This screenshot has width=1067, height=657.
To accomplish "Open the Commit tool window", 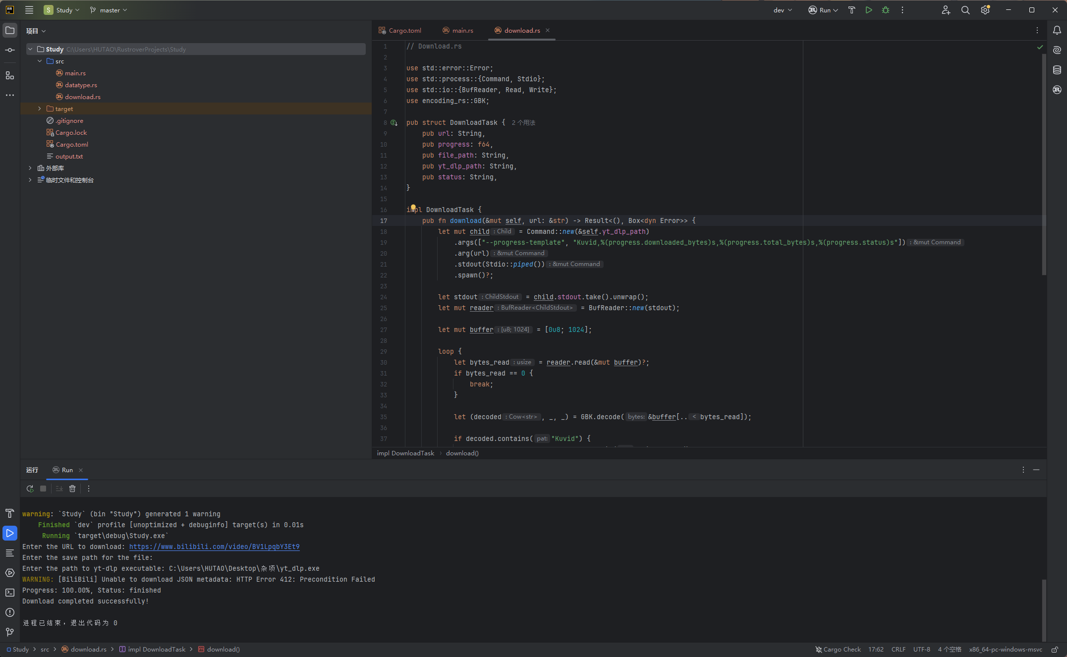I will pyautogui.click(x=10, y=50).
